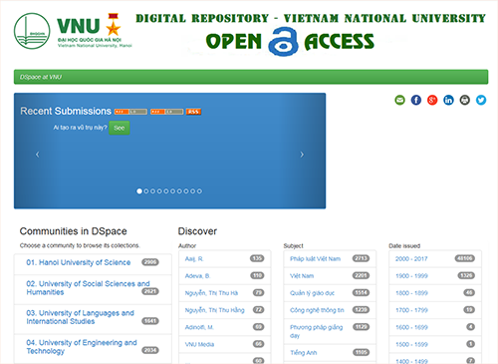The height and width of the screenshot is (364, 498).
Task: Click the Open Access logo banner
Action: 290,42
